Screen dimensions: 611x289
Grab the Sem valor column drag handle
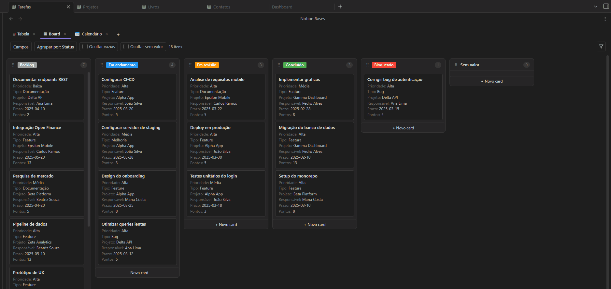pos(456,65)
